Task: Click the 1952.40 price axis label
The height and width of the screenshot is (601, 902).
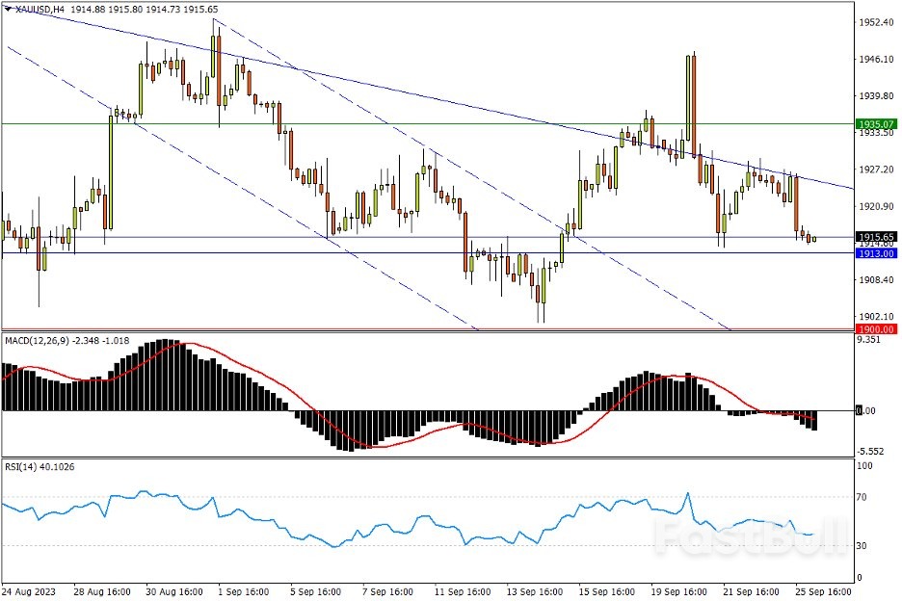Action: [875, 22]
